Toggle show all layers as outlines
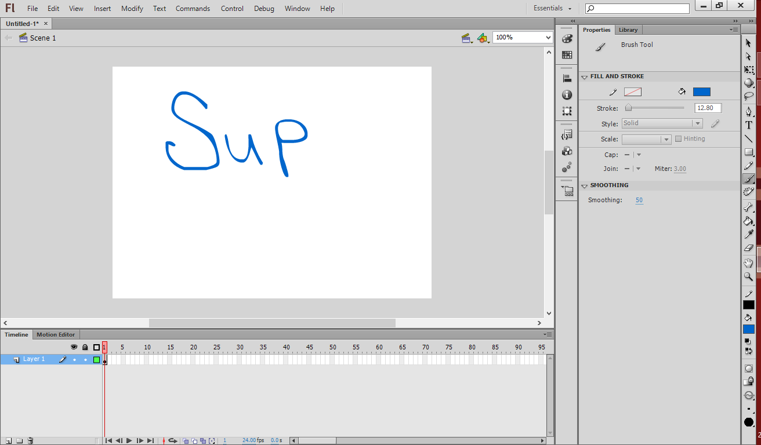This screenshot has height=445, width=761. 96,347
